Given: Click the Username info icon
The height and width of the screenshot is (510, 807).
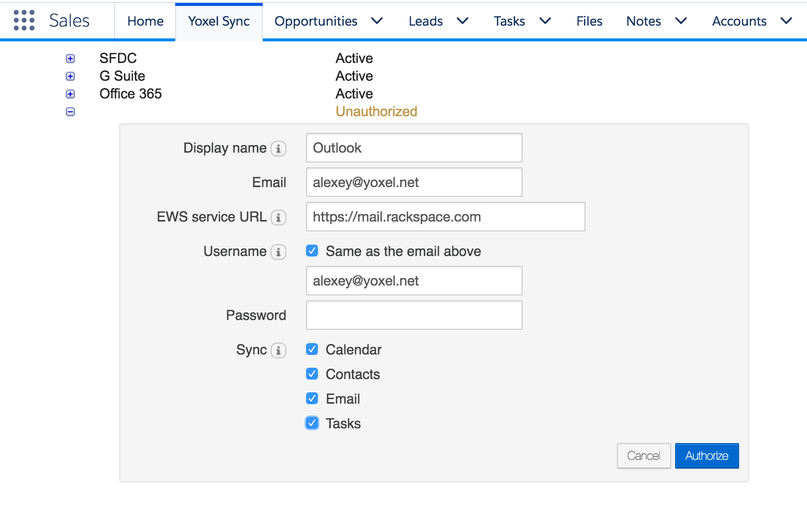Looking at the screenshot, I should tap(279, 252).
